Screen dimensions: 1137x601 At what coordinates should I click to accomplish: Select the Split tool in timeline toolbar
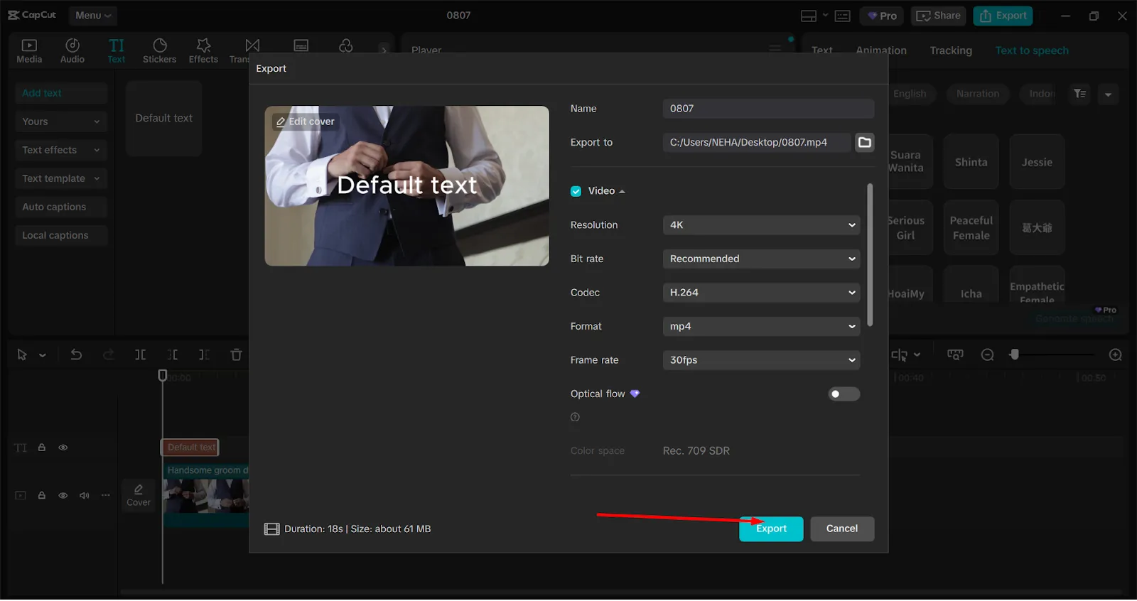(140, 355)
